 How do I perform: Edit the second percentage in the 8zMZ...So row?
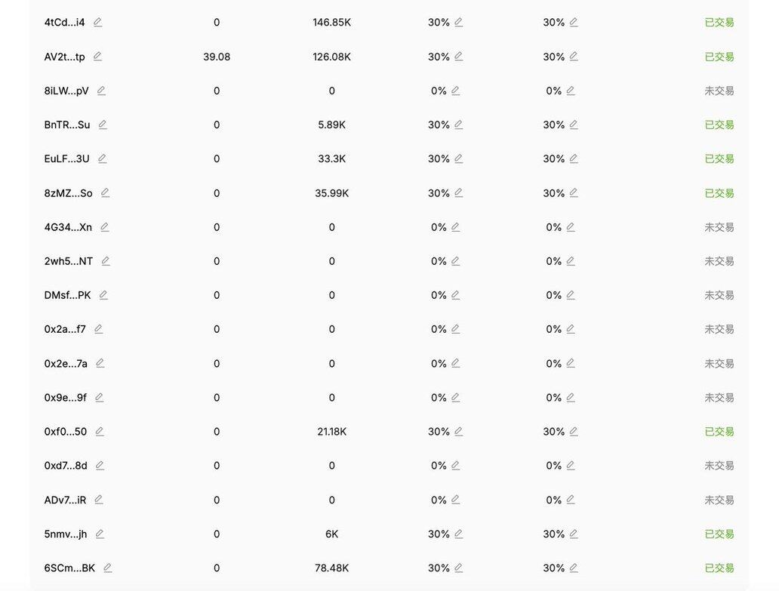click(x=574, y=192)
